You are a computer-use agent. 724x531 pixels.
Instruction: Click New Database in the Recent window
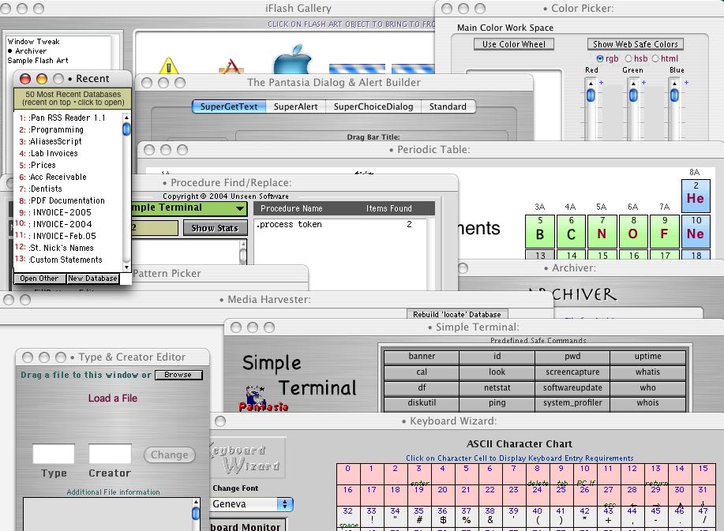pos(93,279)
